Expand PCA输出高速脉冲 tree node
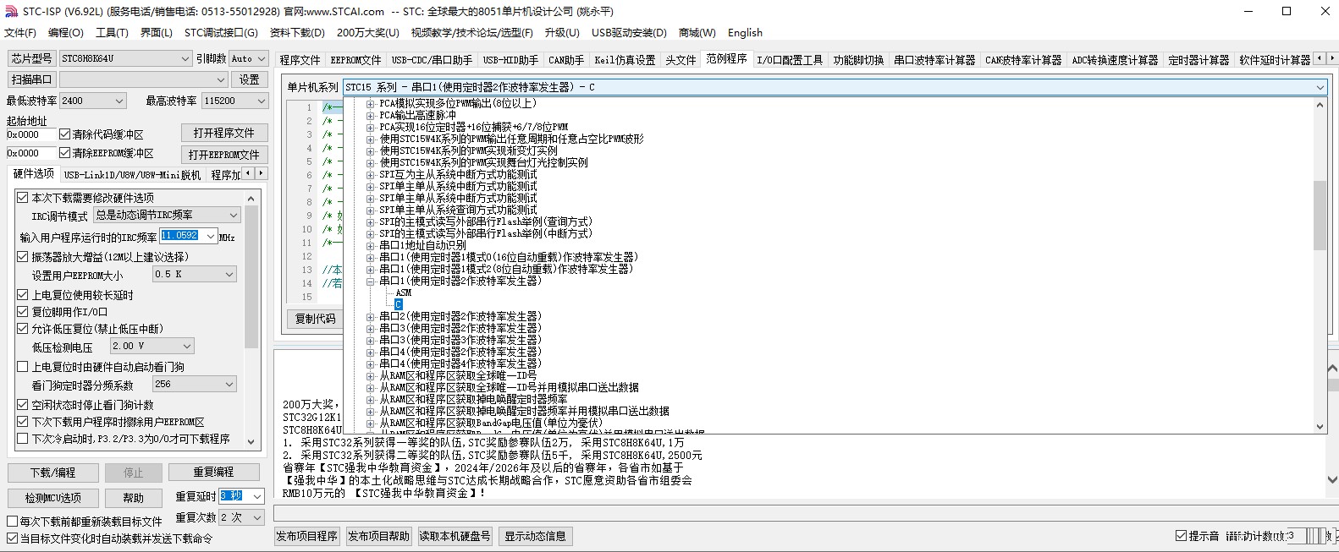 [x=370, y=115]
